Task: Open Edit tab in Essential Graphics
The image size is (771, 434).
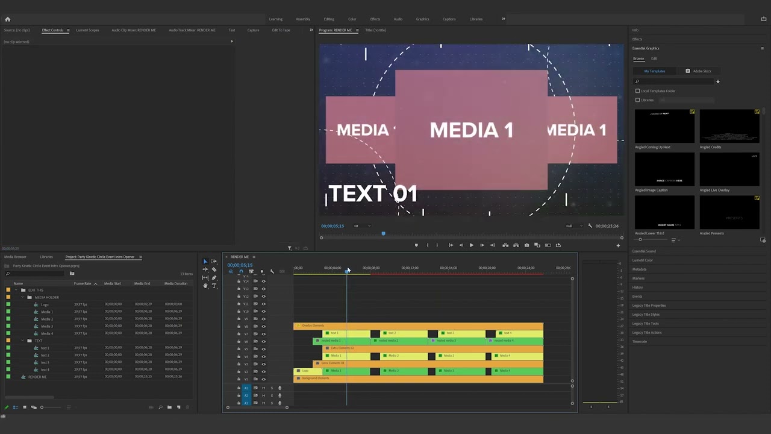Action: pos(654,58)
